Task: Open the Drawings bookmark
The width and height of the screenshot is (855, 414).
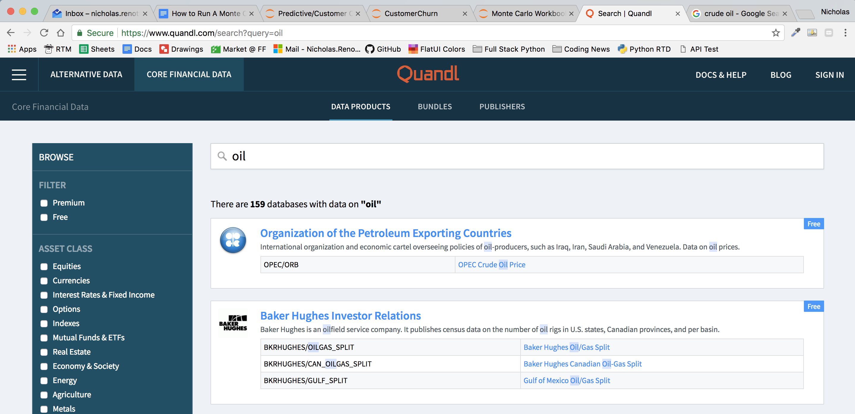Action: click(181, 49)
